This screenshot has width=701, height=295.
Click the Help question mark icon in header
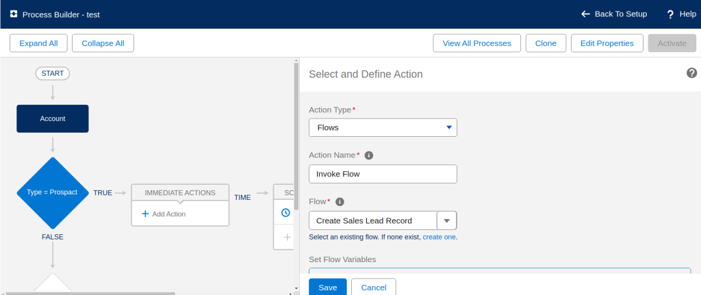[x=670, y=15]
